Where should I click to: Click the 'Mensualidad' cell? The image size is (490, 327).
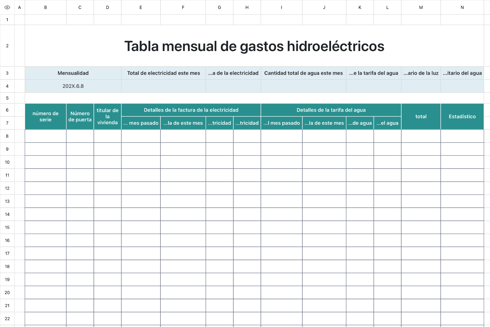point(73,73)
